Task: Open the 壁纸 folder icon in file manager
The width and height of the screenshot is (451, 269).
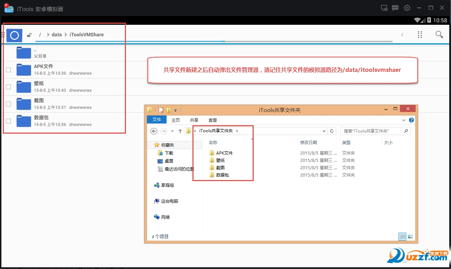Action: (24, 87)
